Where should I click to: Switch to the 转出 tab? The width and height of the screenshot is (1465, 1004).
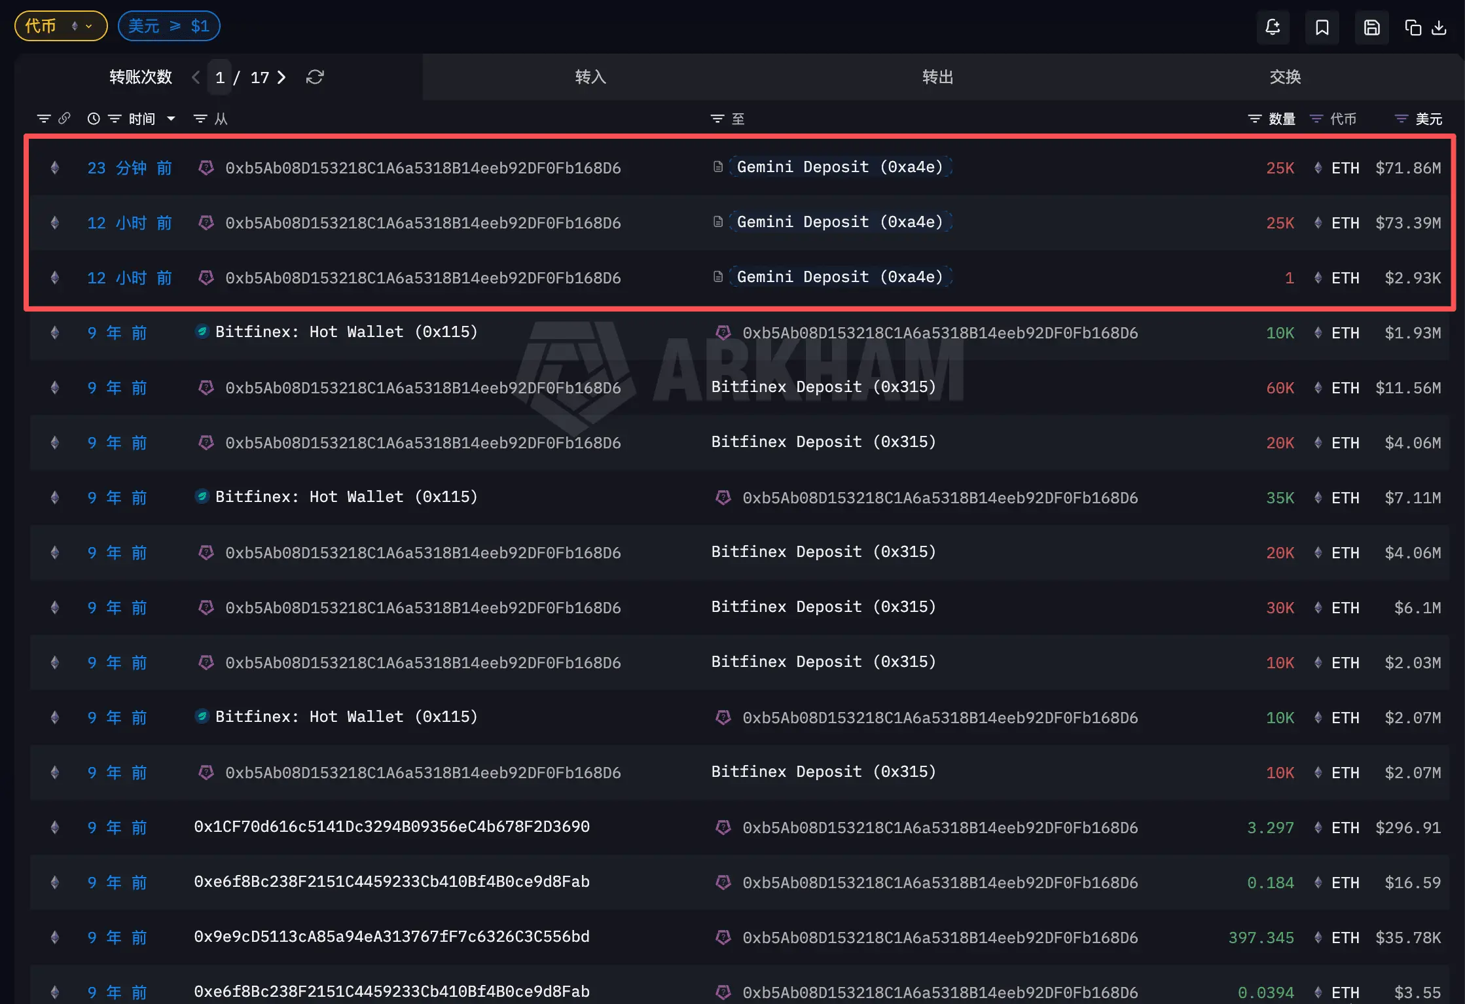point(937,77)
